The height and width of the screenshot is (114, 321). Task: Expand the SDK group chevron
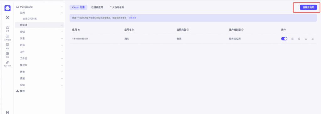(62, 85)
